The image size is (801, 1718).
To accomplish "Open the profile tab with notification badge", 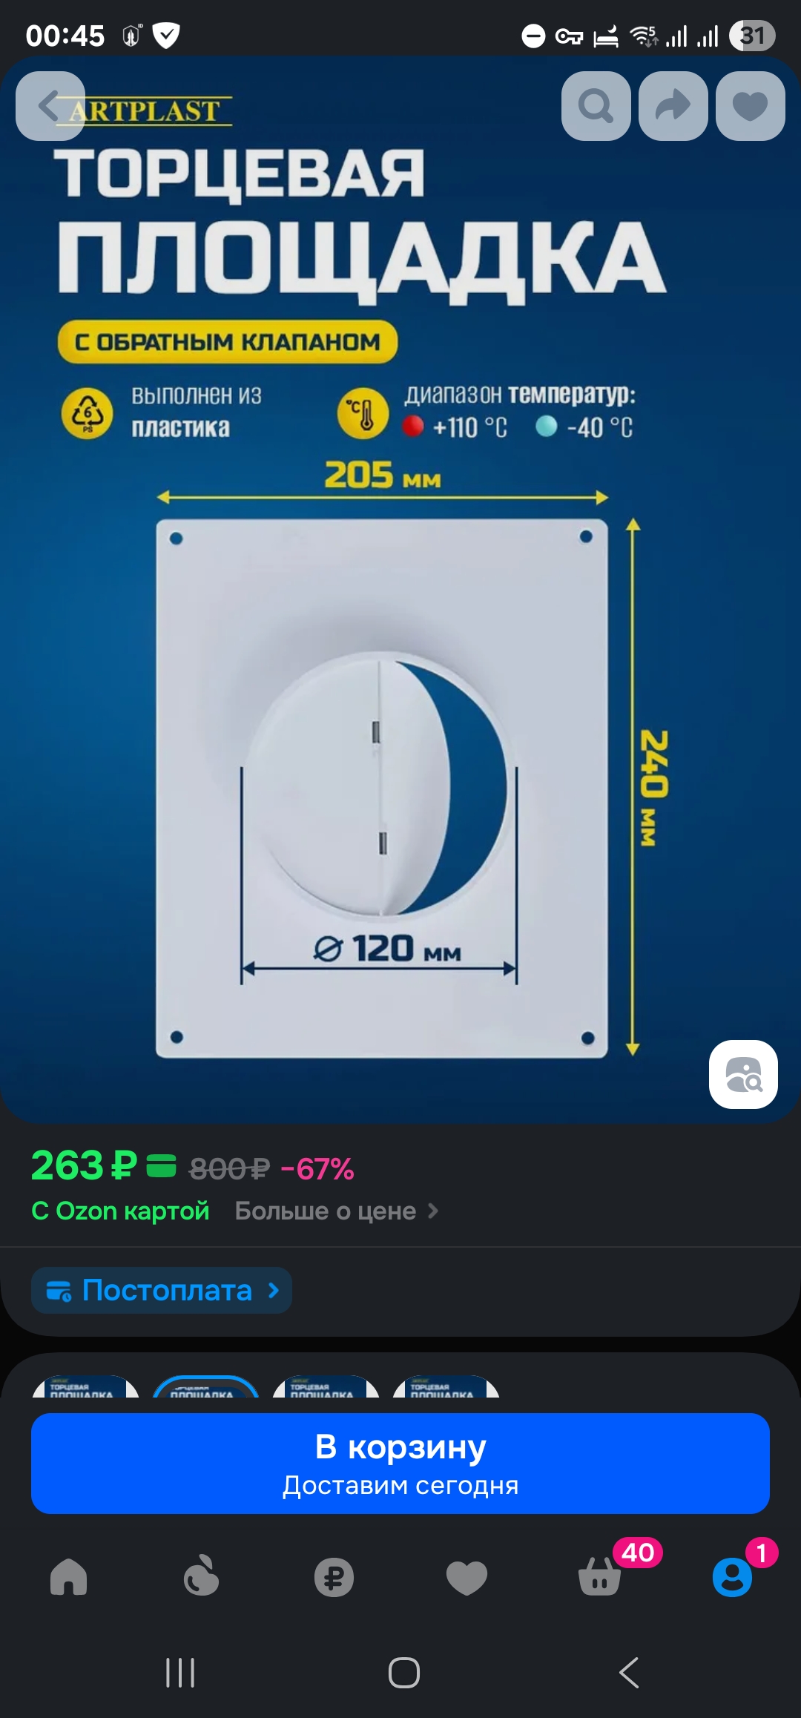I will pos(733,1577).
